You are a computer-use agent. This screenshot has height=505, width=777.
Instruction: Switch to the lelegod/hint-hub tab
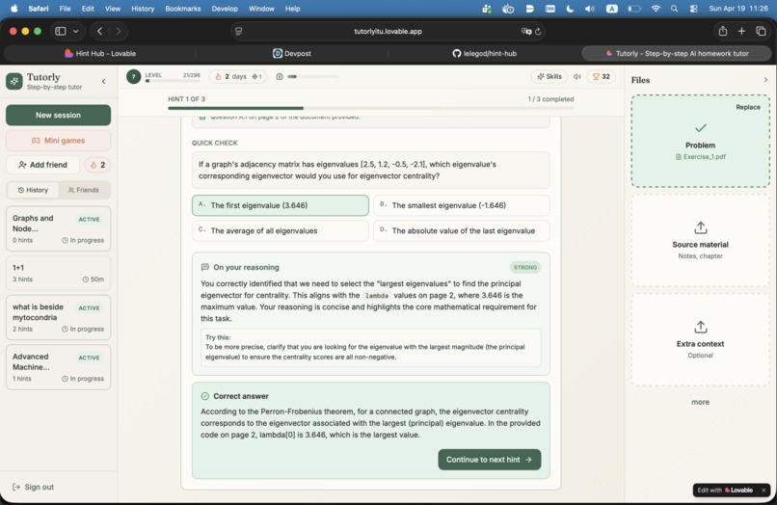[x=484, y=54]
